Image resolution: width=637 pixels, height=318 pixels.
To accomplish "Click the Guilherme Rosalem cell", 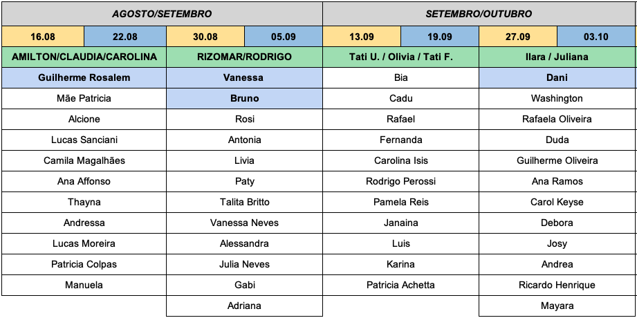I will click(x=84, y=77).
